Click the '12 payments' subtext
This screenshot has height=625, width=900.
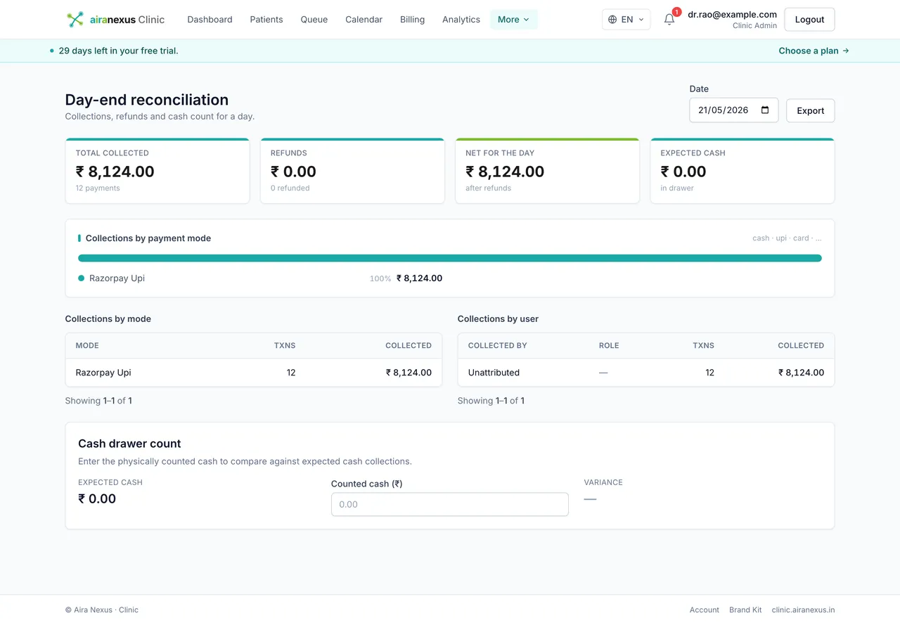[x=98, y=188]
